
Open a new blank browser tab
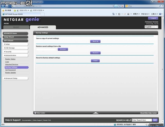43,14
